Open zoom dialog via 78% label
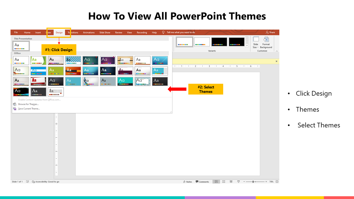This screenshot has width=354, height=199. pyautogui.click(x=271, y=182)
